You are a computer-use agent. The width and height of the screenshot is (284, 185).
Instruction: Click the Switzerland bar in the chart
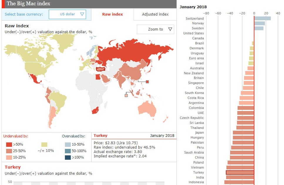[263, 18]
